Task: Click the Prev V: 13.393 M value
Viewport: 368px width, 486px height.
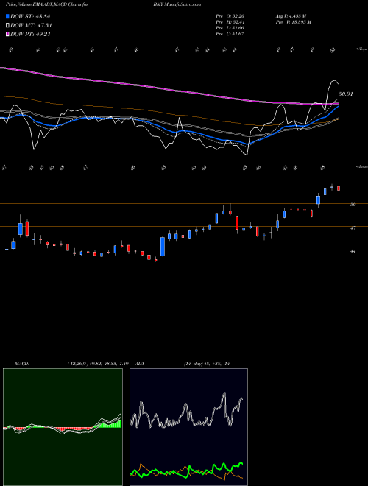Action: [x=294, y=22]
